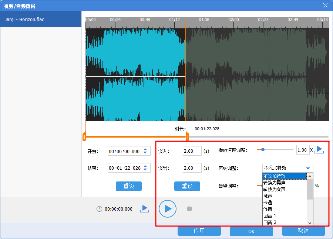Image resolution: width=333 pixels, height=239 pixels.
Task: Click the 重设 button under fade settings
Action: pos(187,186)
